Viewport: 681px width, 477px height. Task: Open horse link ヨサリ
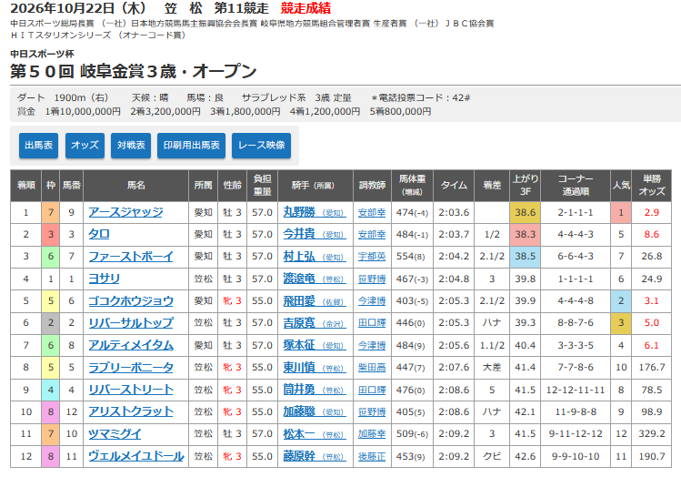pyautogui.click(x=104, y=279)
